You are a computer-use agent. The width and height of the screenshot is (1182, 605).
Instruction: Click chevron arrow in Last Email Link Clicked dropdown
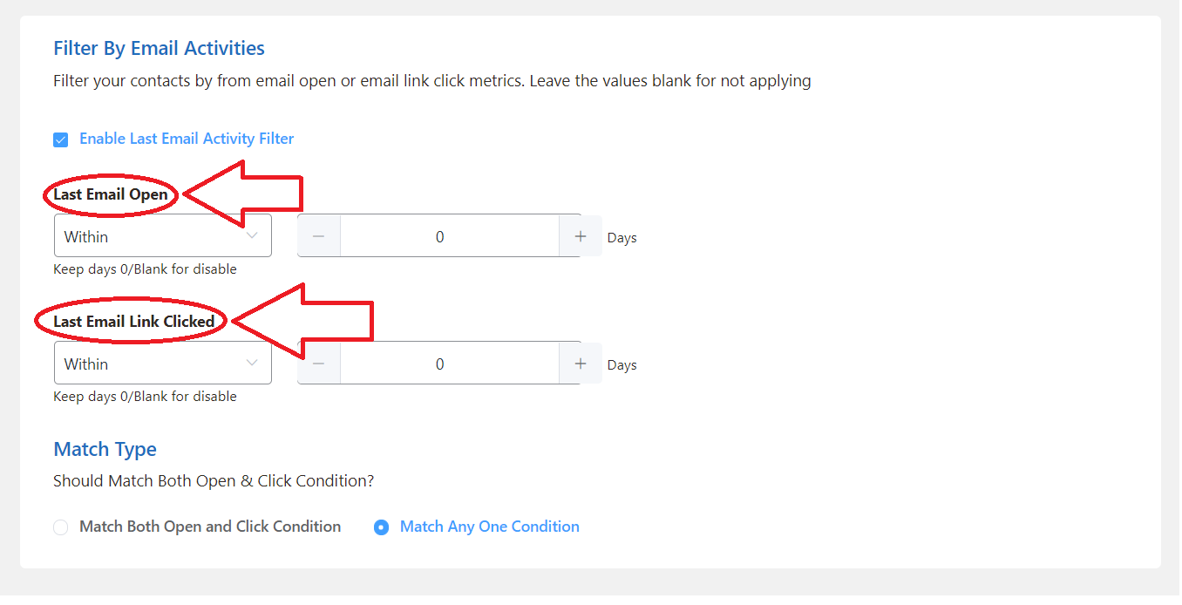pyautogui.click(x=252, y=364)
